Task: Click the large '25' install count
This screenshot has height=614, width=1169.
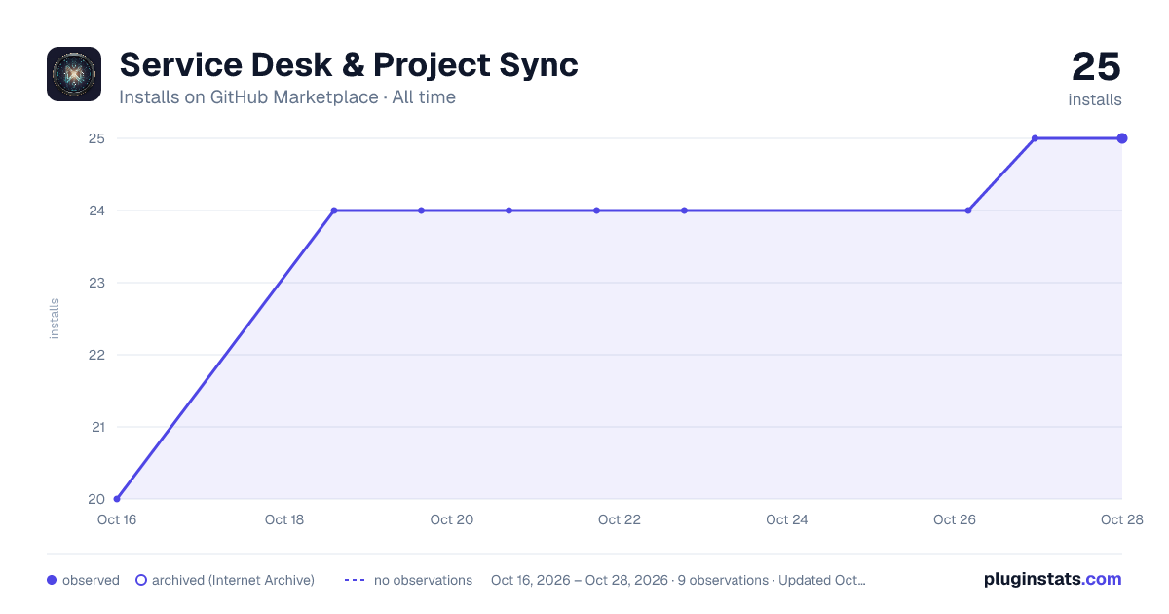Action: pos(1096,66)
